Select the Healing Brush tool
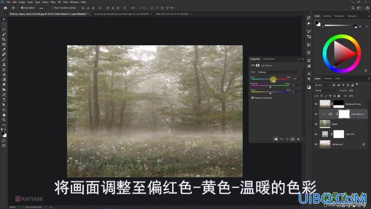Screen dimensions: 371x209 4,54
